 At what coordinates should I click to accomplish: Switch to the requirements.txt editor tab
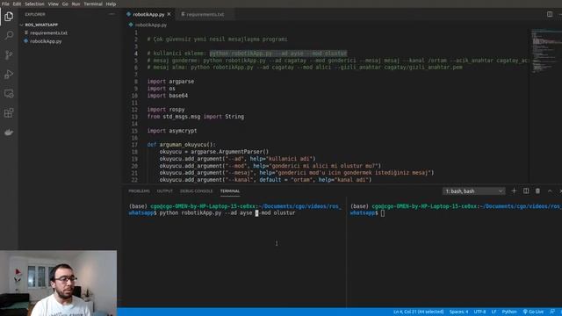[205, 14]
